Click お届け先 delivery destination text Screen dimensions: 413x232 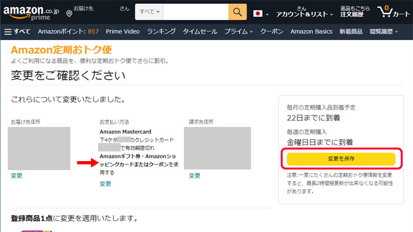[x=83, y=8]
